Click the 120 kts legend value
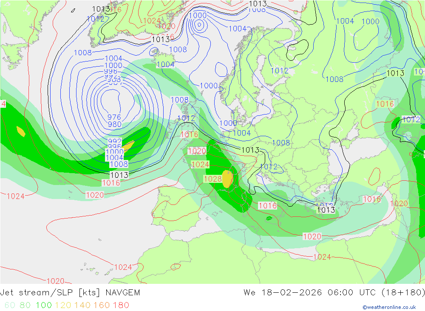Screen dimensions: 425x311 (x=63, y=305)
